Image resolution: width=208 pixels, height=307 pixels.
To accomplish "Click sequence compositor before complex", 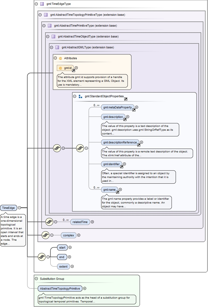I will (x=46, y=235).
